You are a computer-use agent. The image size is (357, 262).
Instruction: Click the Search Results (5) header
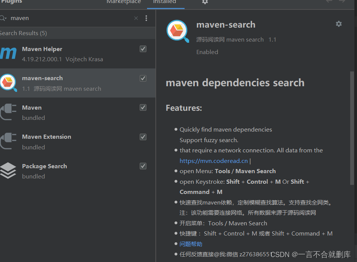(x=78, y=33)
